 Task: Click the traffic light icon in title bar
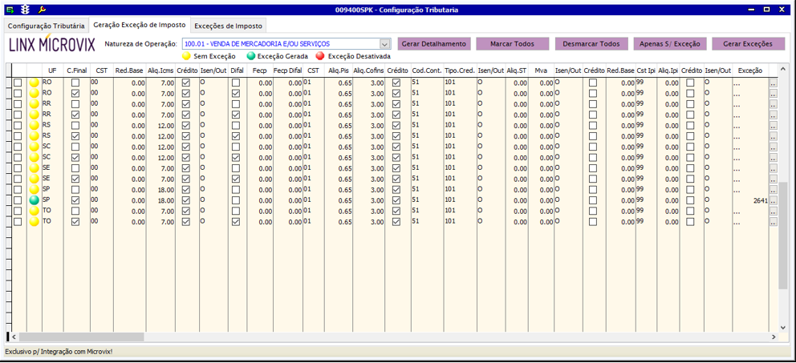click(26, 10)
